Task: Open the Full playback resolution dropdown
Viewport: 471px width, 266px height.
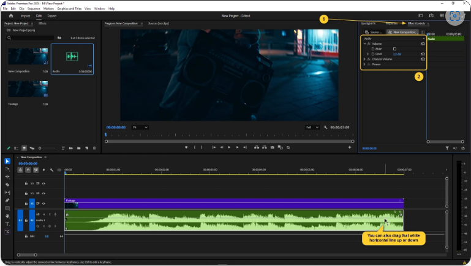Action: click(x=312, y=127)
